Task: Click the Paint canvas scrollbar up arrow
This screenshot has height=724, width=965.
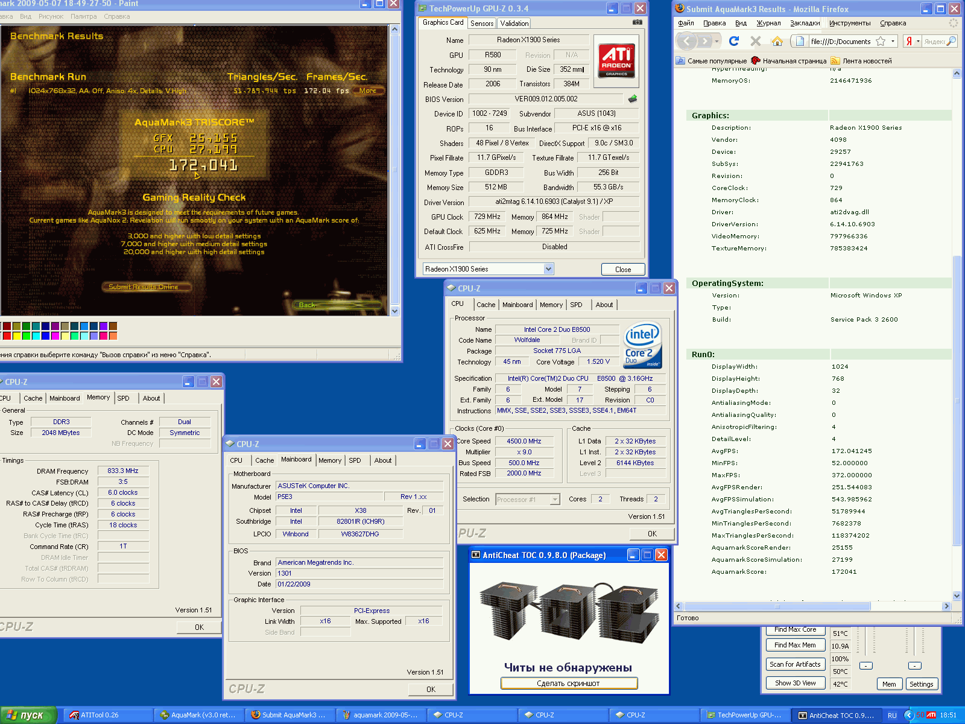Action: pos(395,30)
